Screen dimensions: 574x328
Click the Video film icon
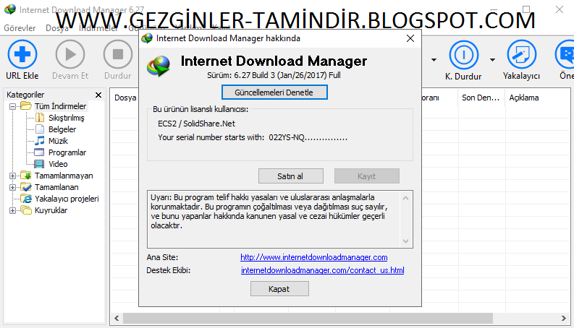coord(39,164)
